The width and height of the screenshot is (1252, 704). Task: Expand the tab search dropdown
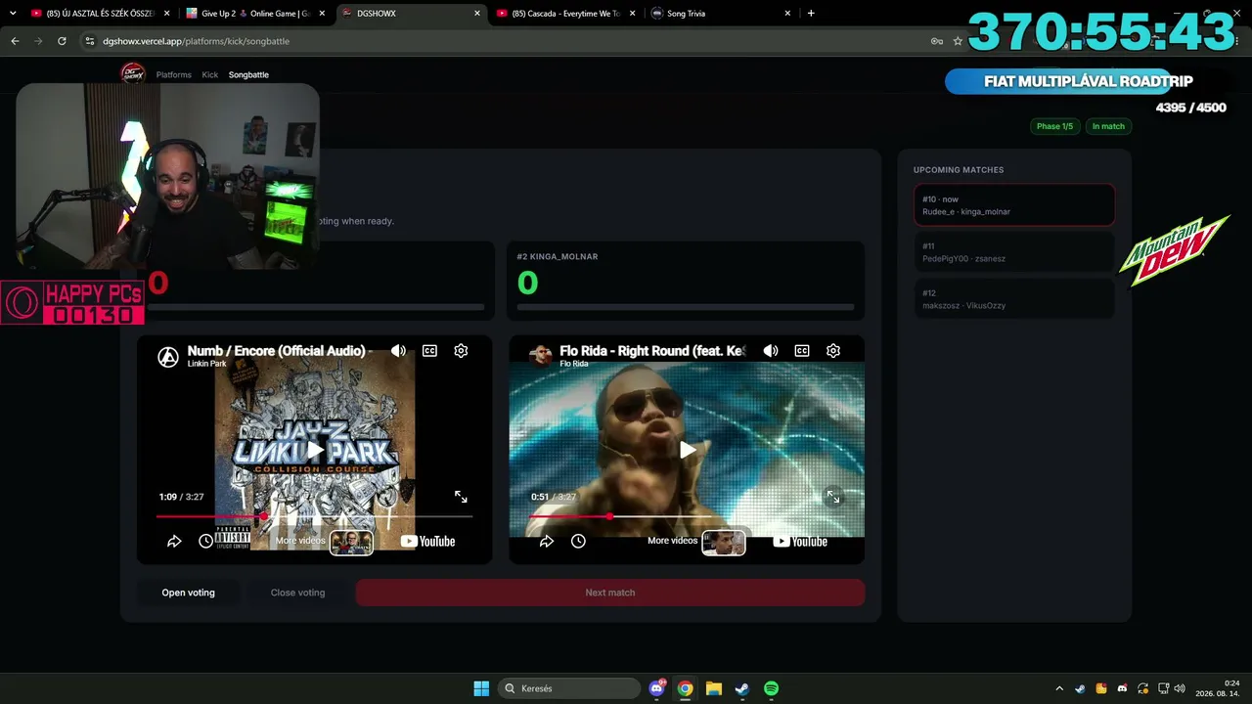tap(13, 14)
